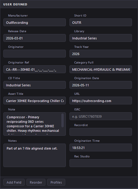Click the empty Rec Studio field
Image resolution: width=138 pixels, height=189 pixels.
(x=101, y=163)
